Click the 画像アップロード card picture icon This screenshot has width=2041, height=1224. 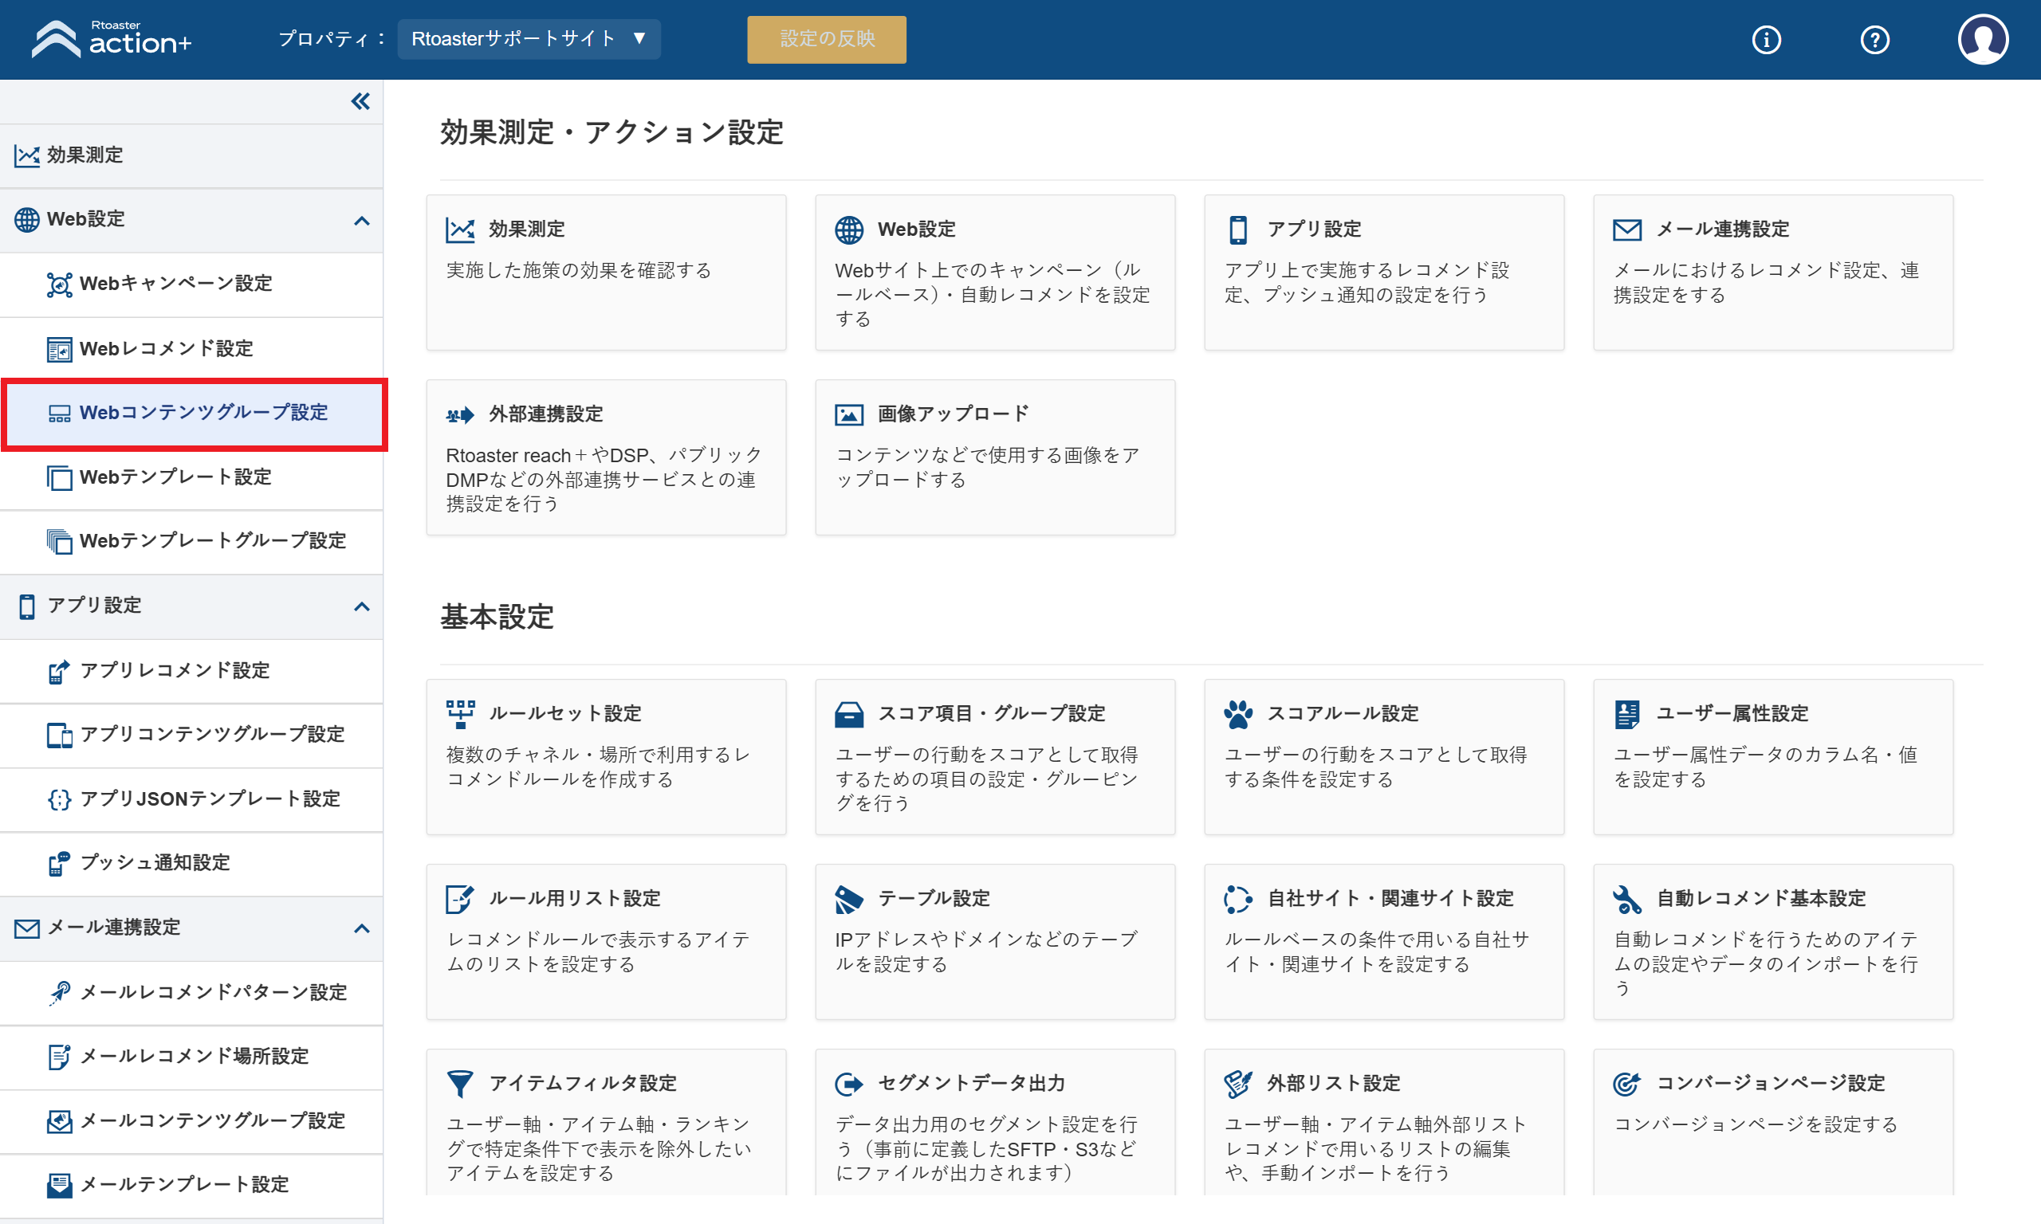point(849,415)
